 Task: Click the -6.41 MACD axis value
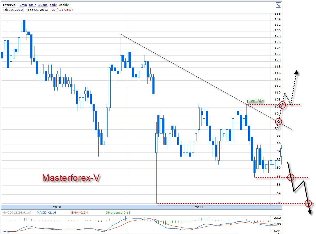(277, 231)
